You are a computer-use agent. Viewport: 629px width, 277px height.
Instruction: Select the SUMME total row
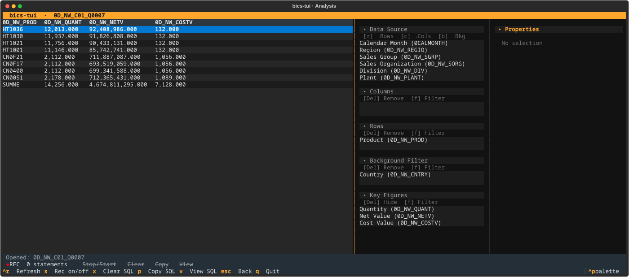point(177,85)
